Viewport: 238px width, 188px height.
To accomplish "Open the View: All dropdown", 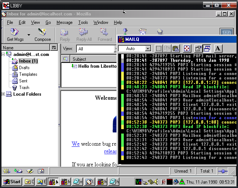I will coord(97,49).
